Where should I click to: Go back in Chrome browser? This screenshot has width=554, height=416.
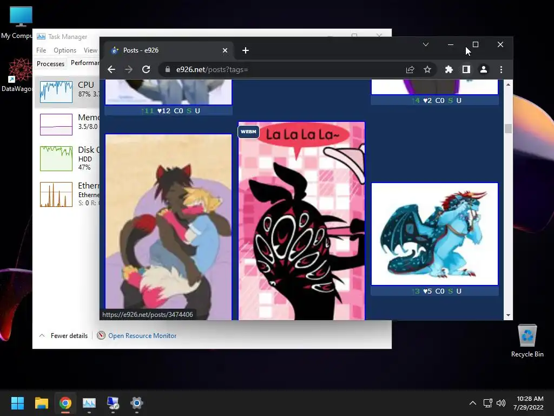coord(111,70)
